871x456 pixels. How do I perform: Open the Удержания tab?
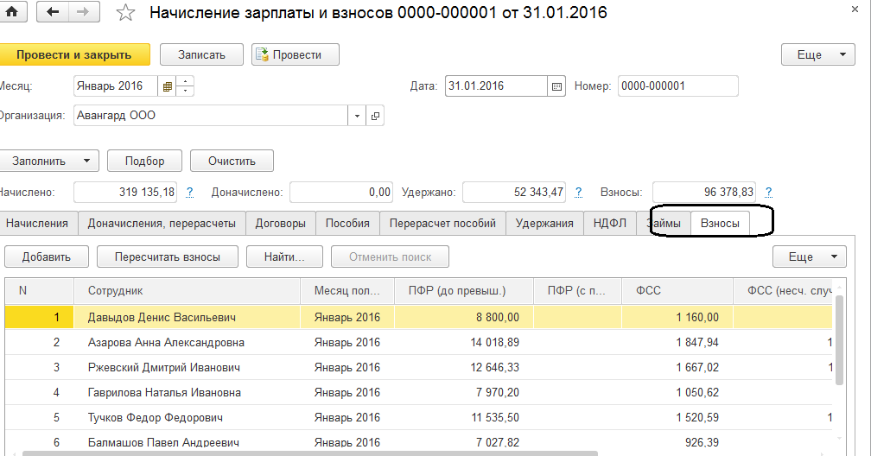(544, 224)
